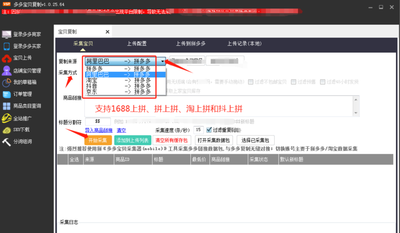Enable the 过滤48小时发货 checkbox
This screenshot has height=233, width=400.
tap(323, 82)
